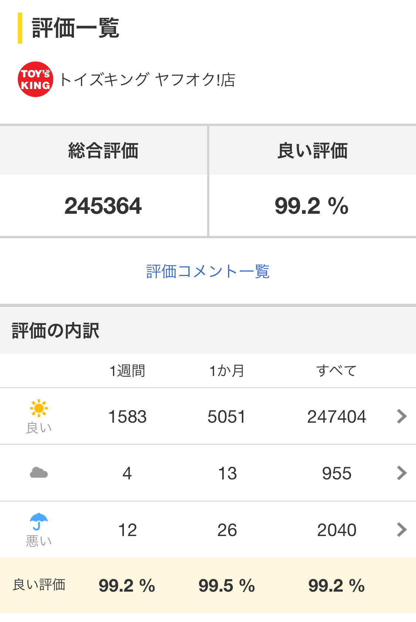The width and height of the screenshot is (416, 622).
Task: Click the Toy's King store logo
Action: [x=35, y=79]
